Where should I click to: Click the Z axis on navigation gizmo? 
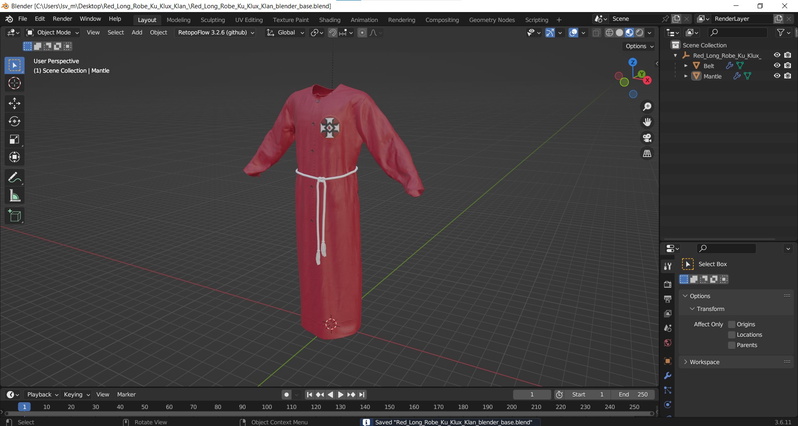click(x=633, y=62)
